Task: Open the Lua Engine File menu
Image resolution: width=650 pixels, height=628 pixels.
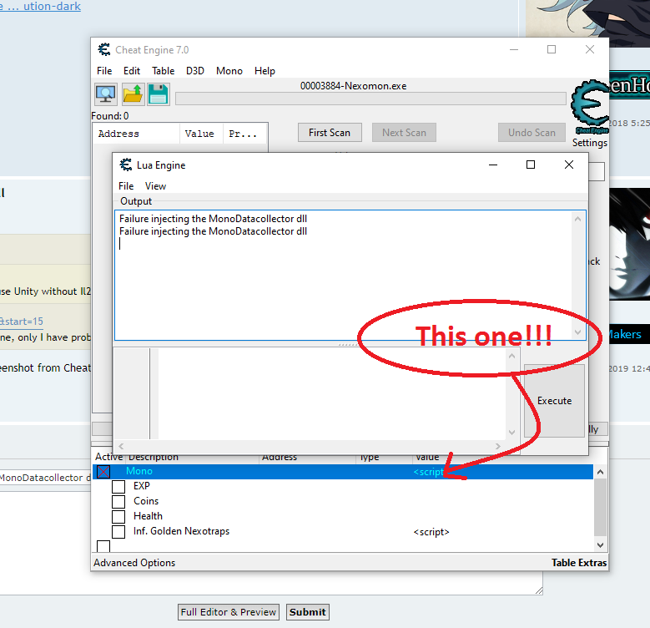Action: (x=126, y=186)
